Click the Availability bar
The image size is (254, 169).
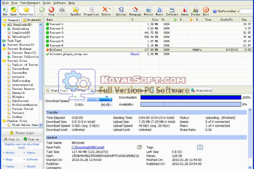(x=191, y=105)
